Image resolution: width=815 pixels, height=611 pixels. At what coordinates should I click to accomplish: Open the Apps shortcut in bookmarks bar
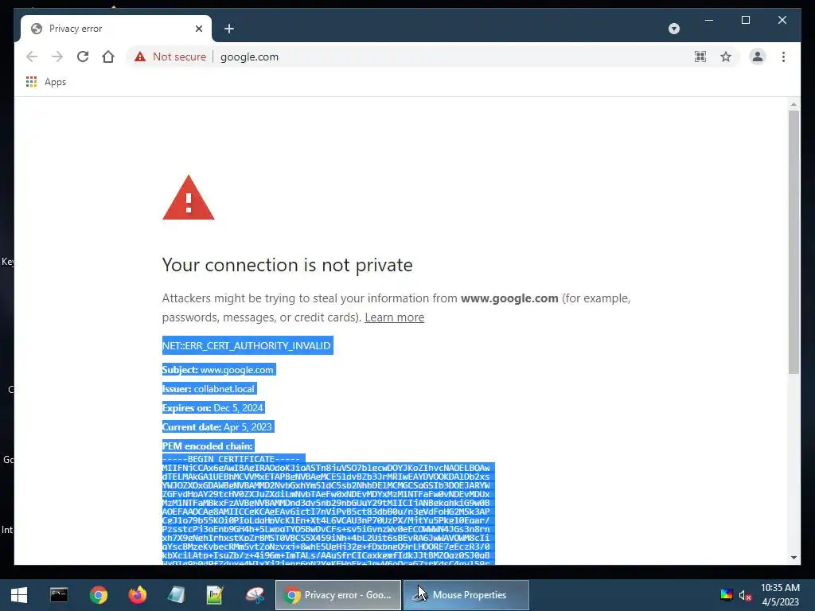[x=46, y=82]
